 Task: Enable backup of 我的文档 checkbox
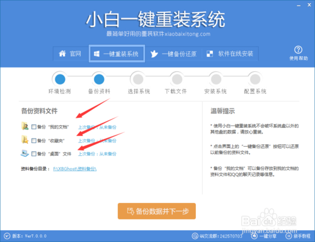[34, 127]
